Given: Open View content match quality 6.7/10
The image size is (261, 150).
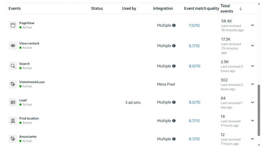Looking at the screenshot, I should (x=194, y=46).
